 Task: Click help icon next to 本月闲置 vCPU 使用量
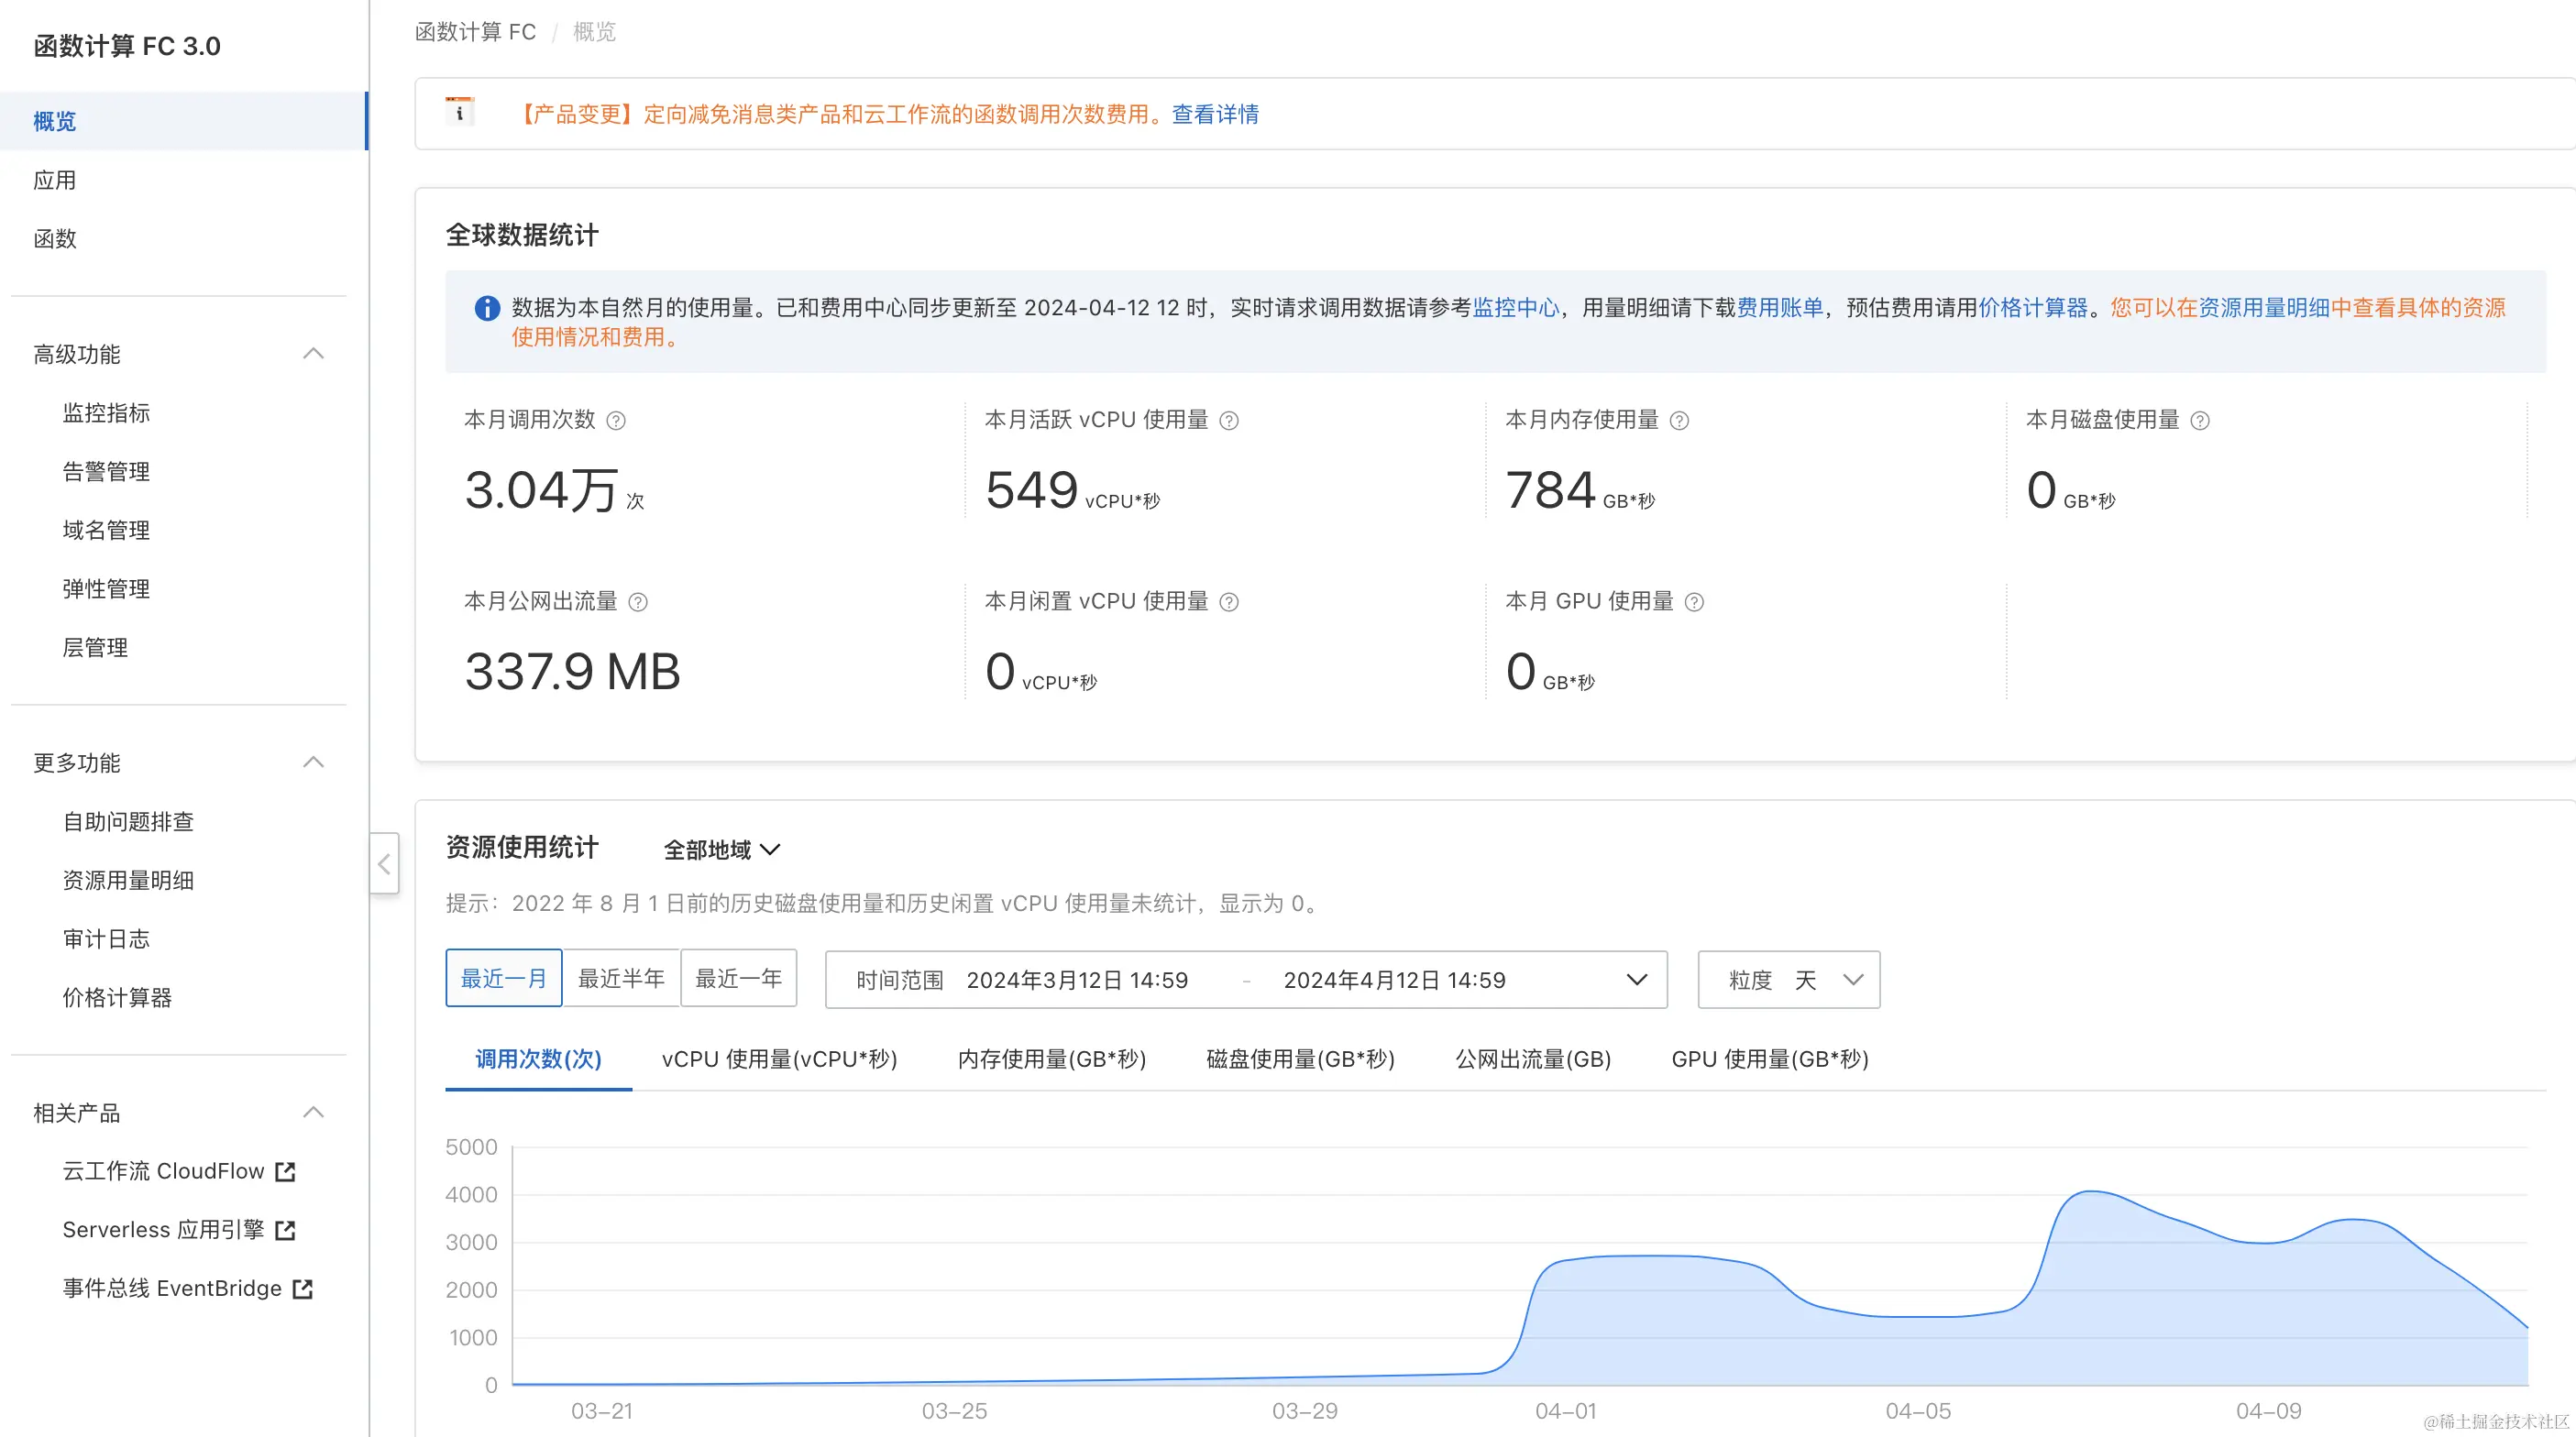[x=1229, y=602]
